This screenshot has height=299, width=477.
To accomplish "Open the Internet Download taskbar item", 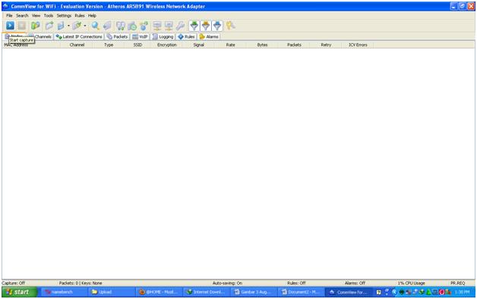I will (206, 292).
